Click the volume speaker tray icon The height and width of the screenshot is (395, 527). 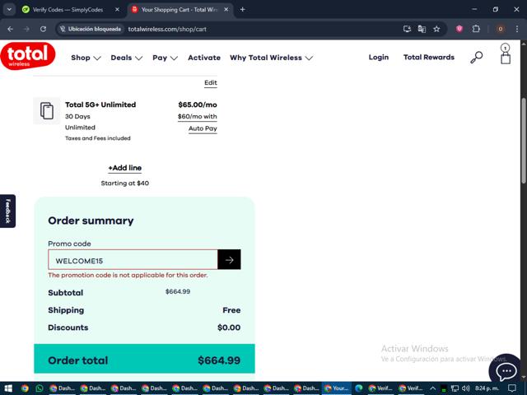point(465,388)
